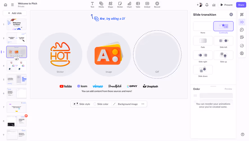
Task: Click 'Now, try adding a GIF' text
Action: pyautogui.click(x=113, y=19)
